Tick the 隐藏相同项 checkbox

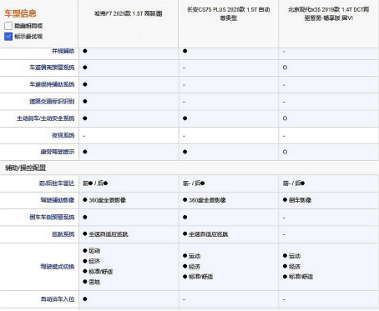(8, 26)
